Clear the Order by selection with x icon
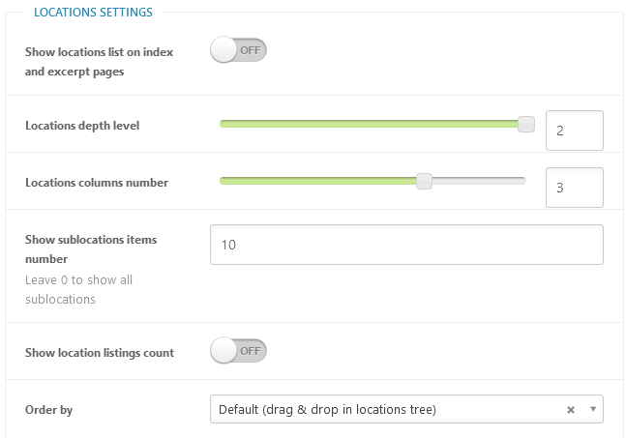The width and height of the screenshot is (626, 438). (571, 410)
